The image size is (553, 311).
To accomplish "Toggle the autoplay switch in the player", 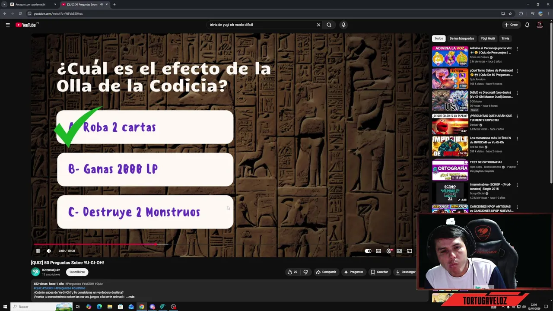I will 368,251.
